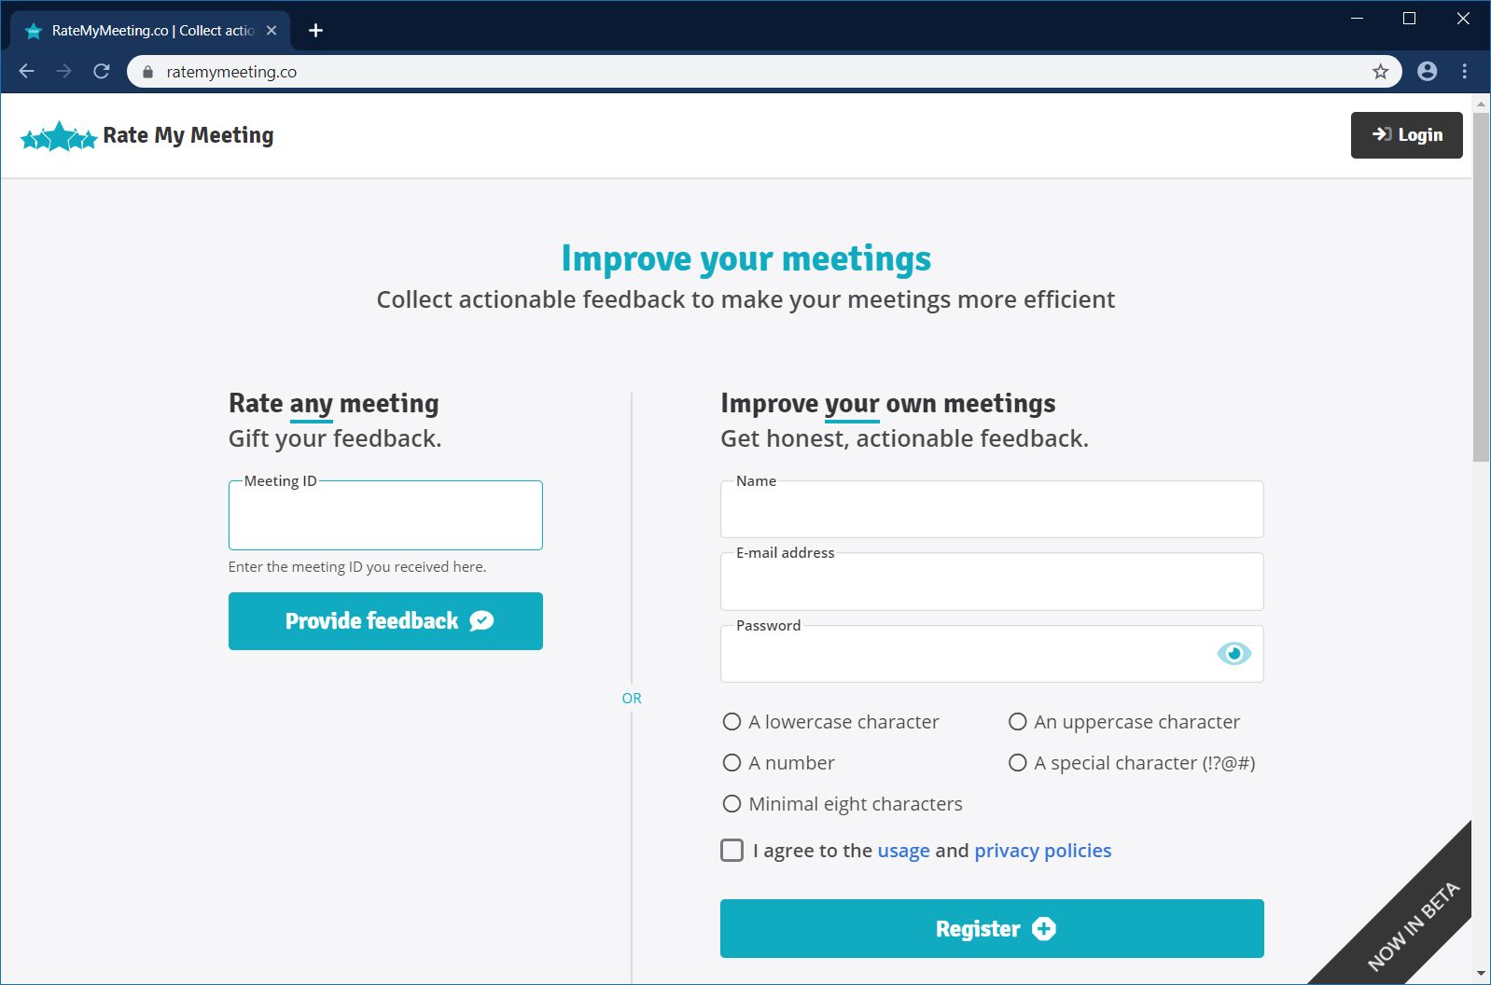Open the Chrome three-dot menu
Image resolution: width=1491 pixels, height=985 pixels.
(x=1465, y=72)
